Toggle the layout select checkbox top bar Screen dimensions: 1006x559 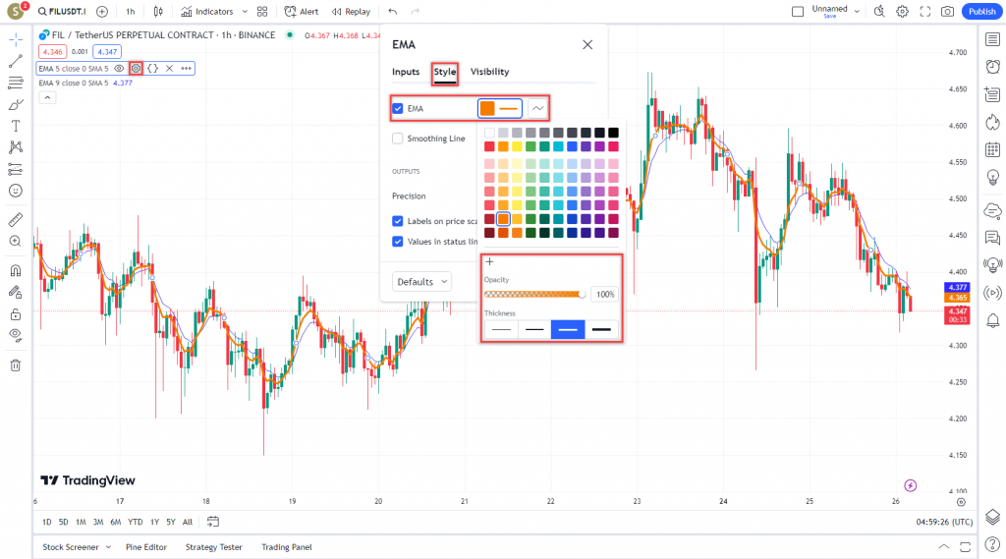(798, 12)
